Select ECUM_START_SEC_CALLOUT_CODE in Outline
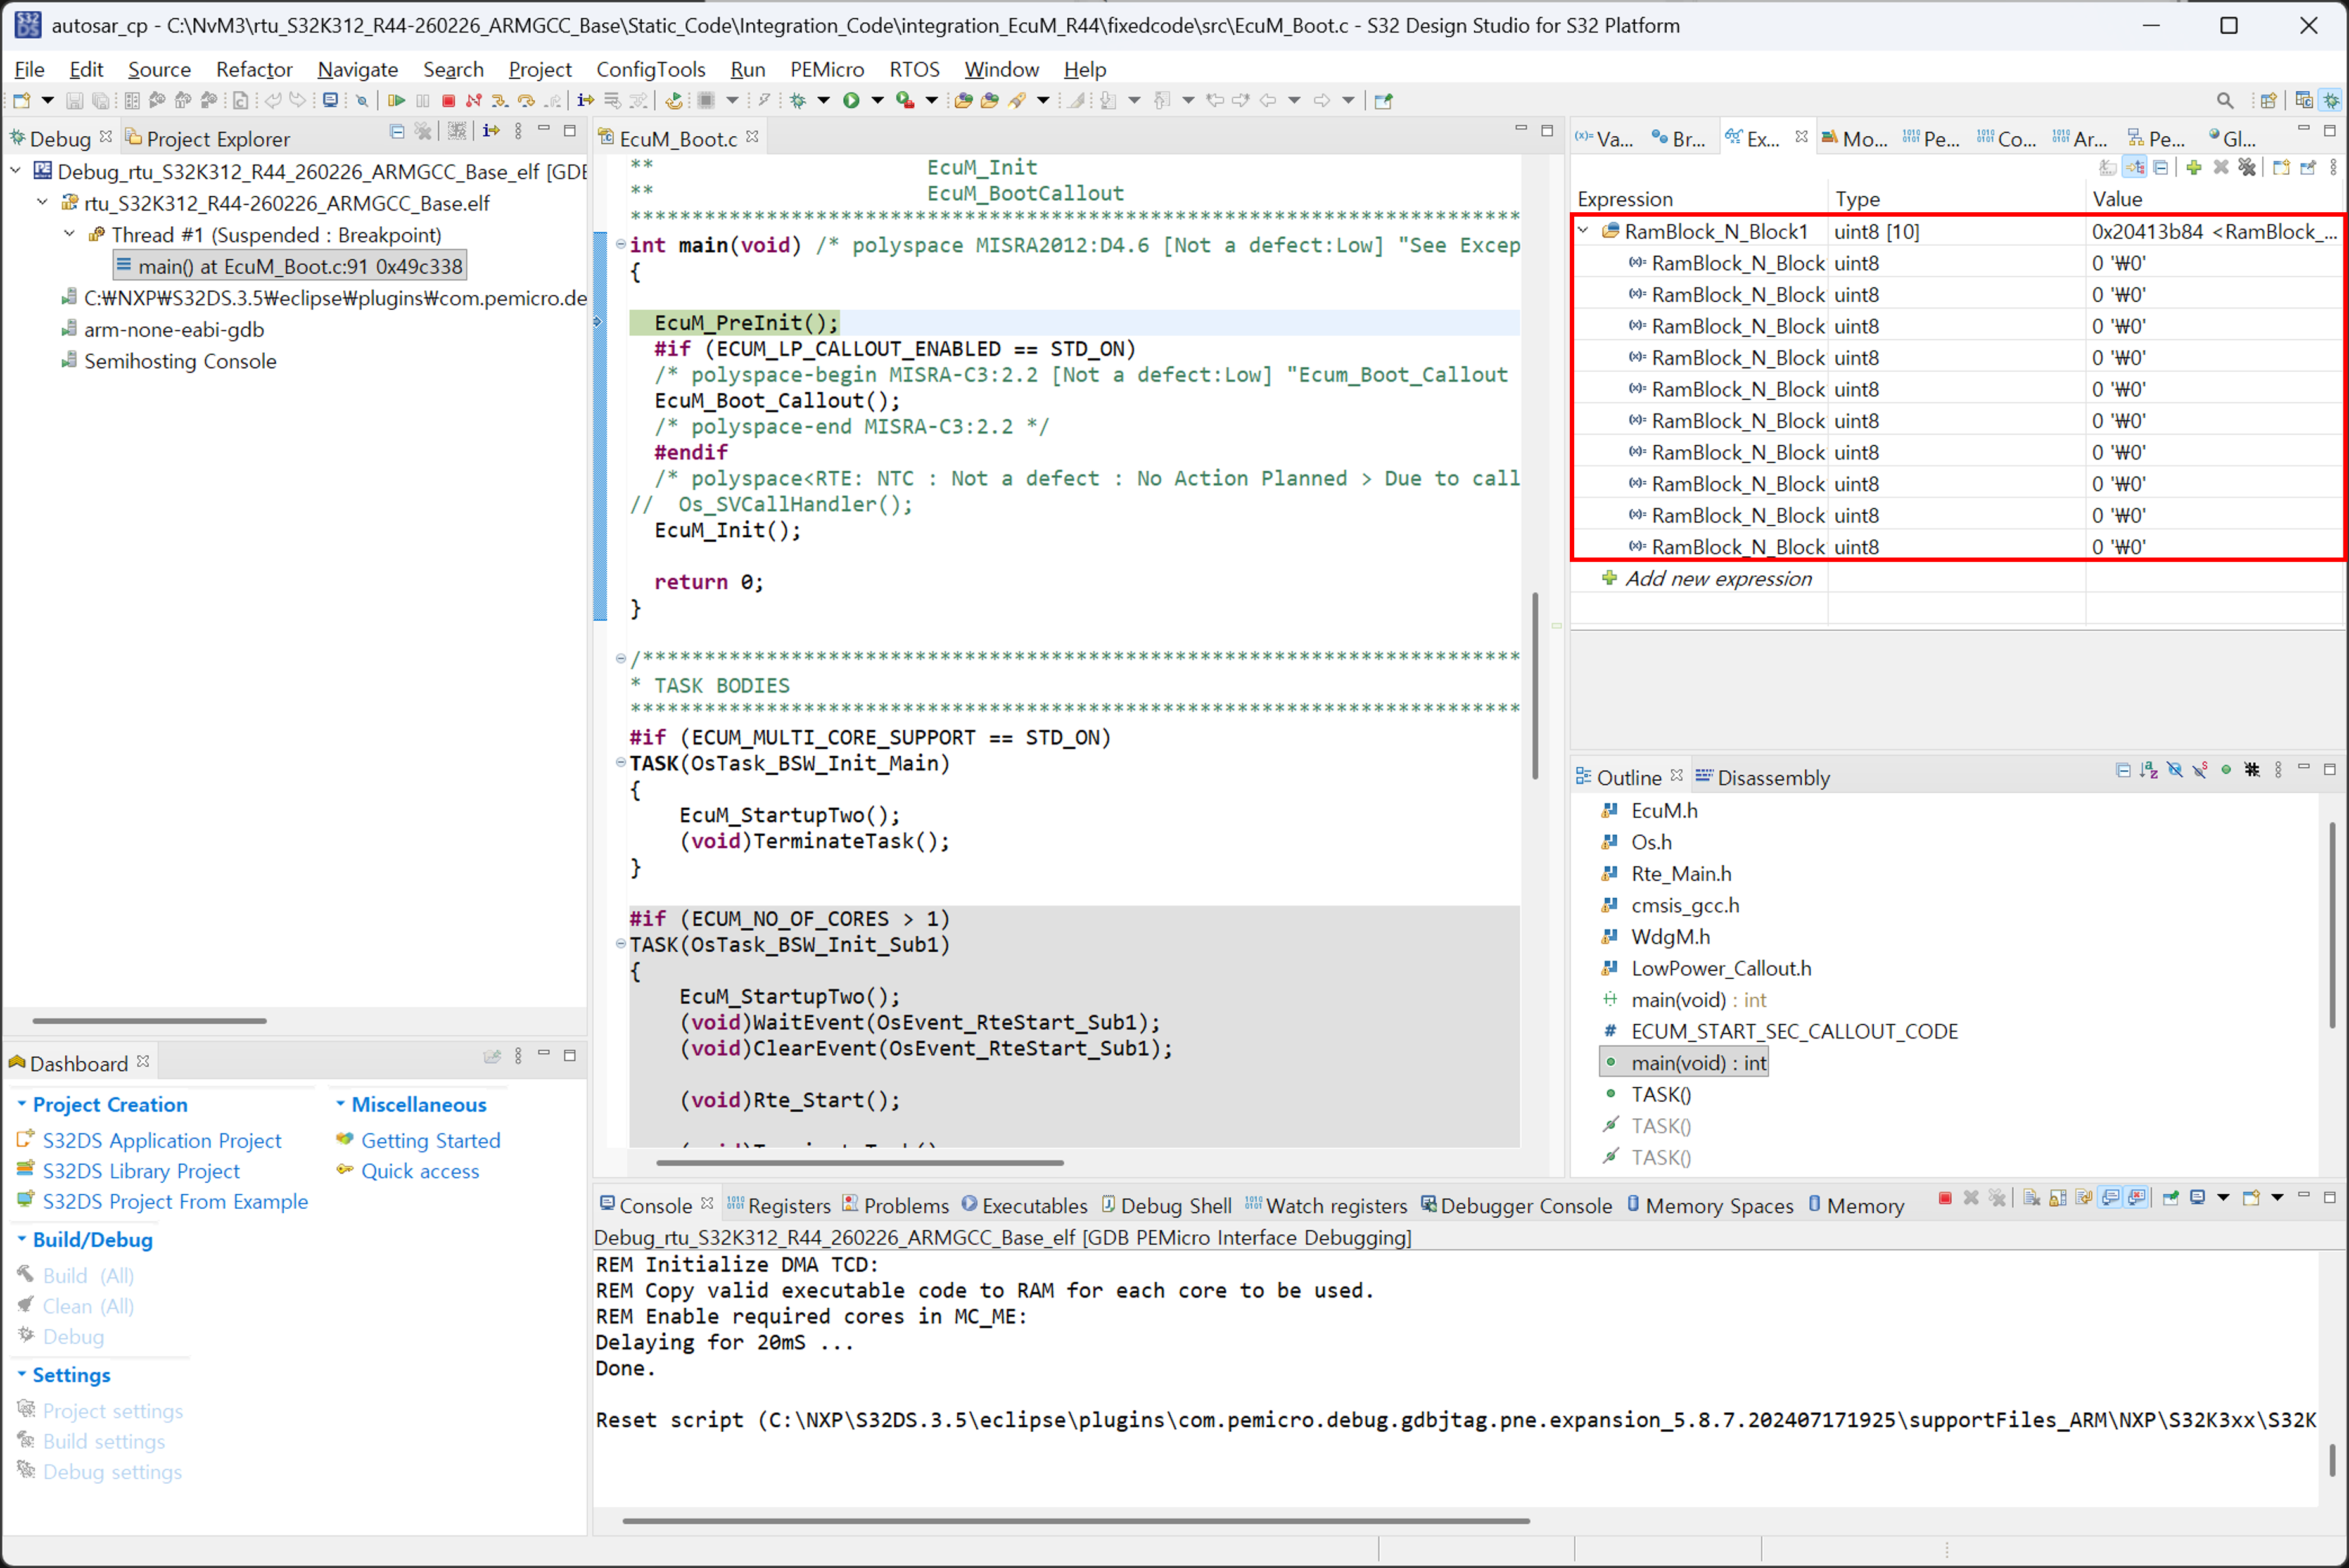 (x=1794, y=1031)
